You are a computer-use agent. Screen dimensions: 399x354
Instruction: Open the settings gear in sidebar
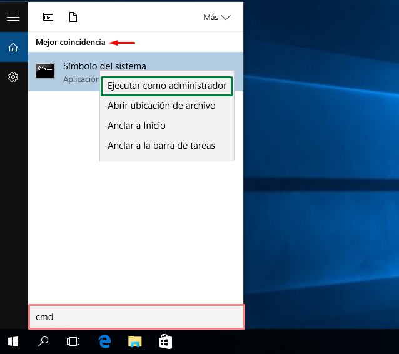click(x=13, y=77)
